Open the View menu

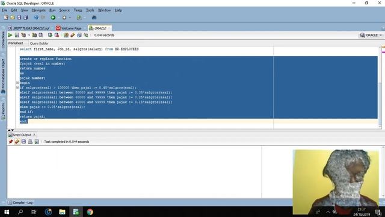click(x=25, y=10)
